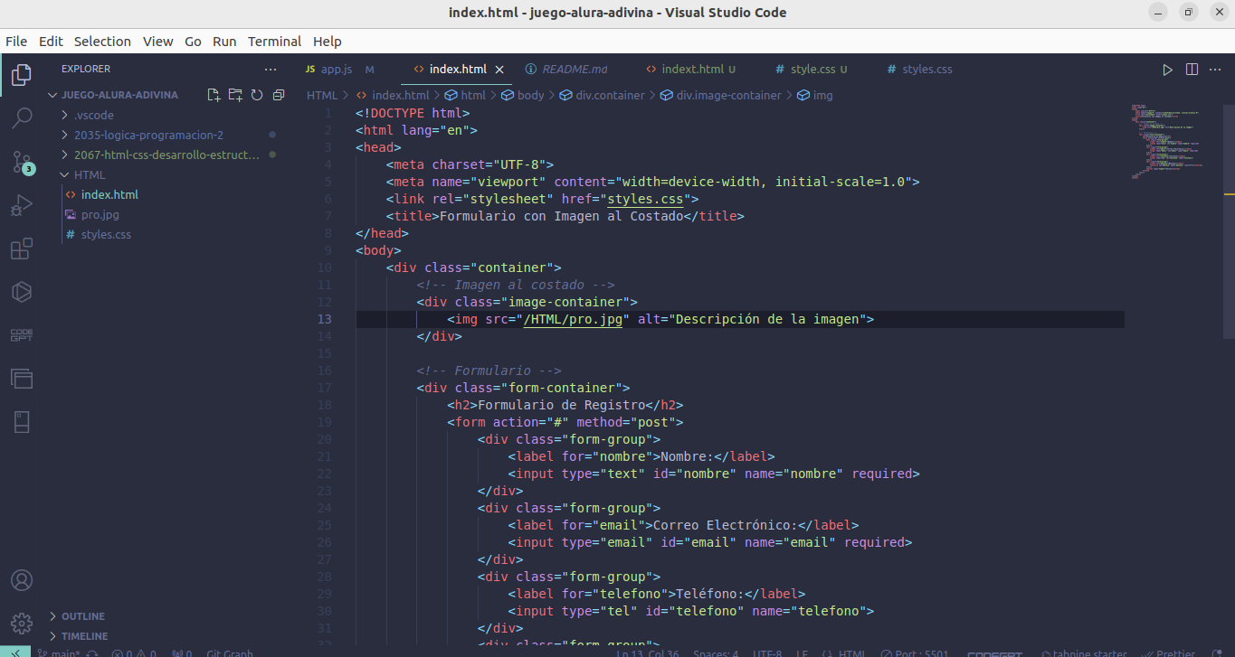The image size is (1235, 657).
Task: Open the Run menu
Action: [x=224, y=42]
